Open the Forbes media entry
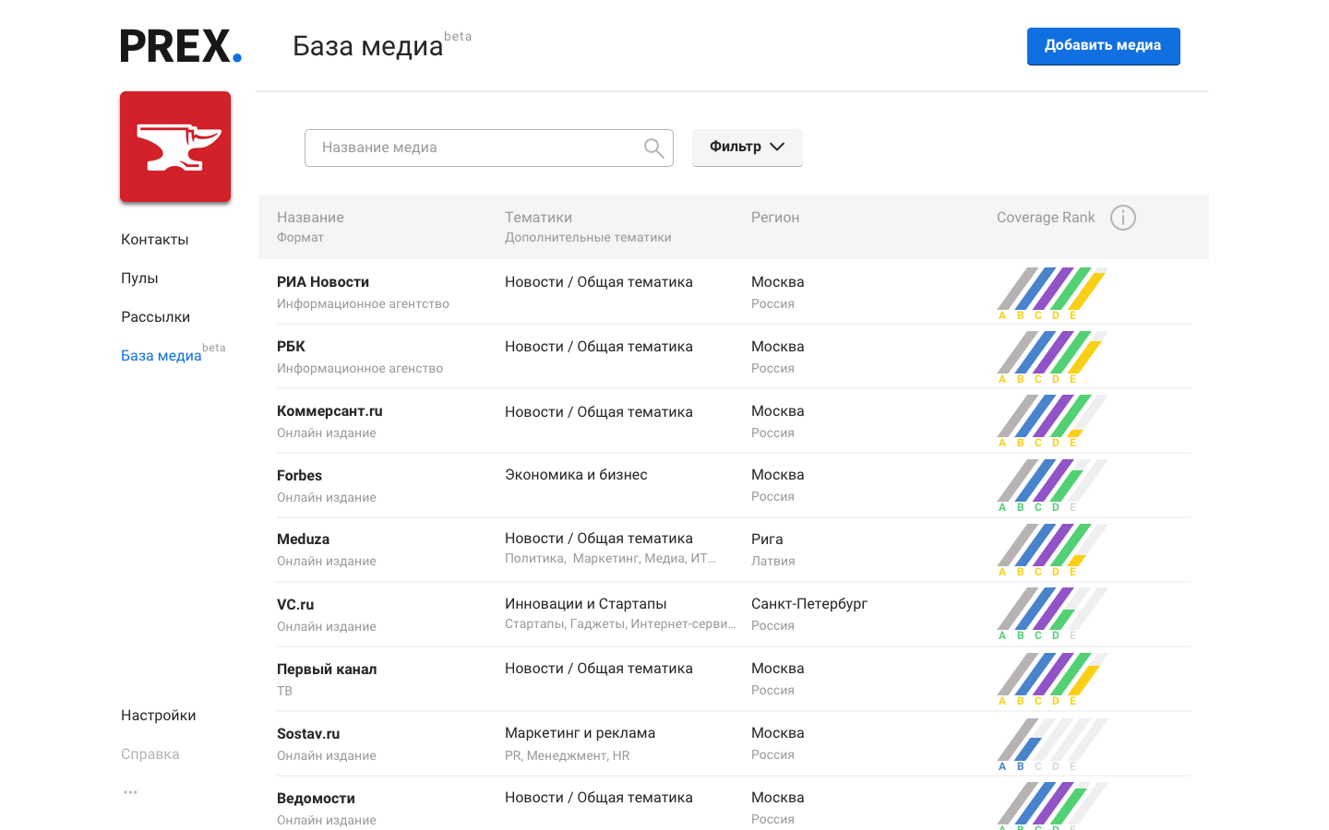The height and width of the screenshot is (830, 1329). pyautogui.click(x=300, y=476)
